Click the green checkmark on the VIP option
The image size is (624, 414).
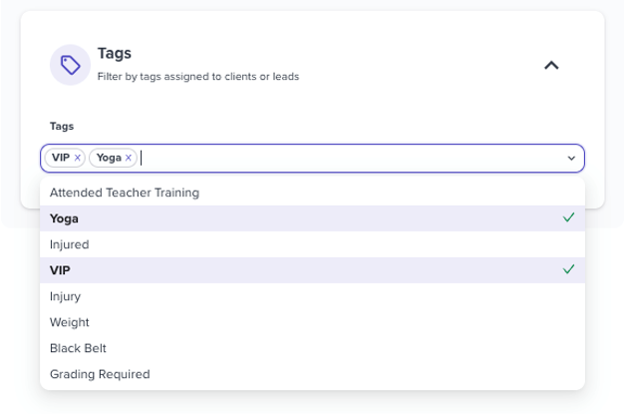click(x=569, y=269)
